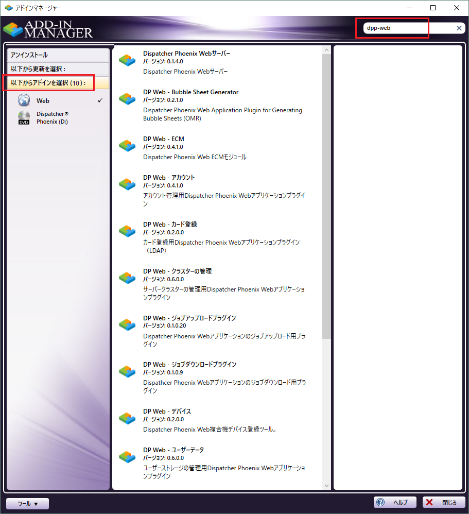Click the scroll down arrow of add-in list
Image resolution: width=469 pixels, height=514 pixels.
326,486
